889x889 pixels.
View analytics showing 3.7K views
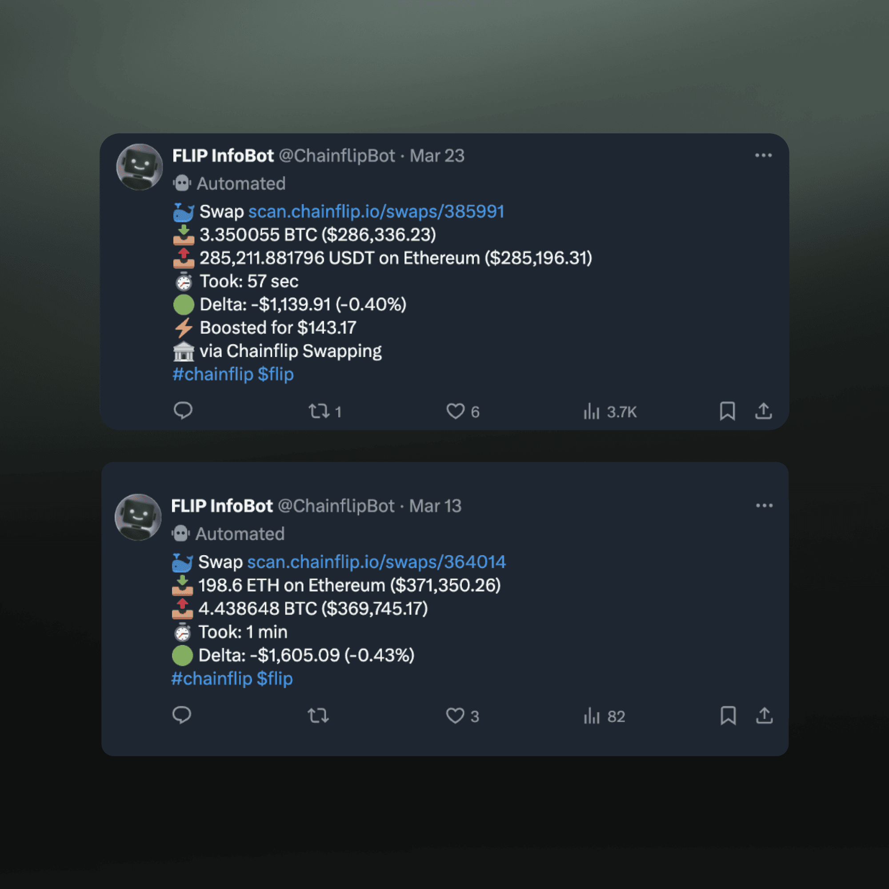pyautogui.click(x=610, y=411)
